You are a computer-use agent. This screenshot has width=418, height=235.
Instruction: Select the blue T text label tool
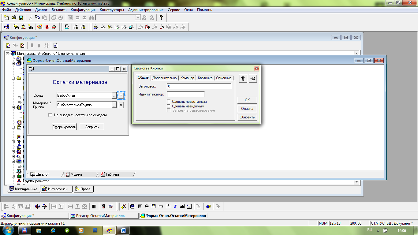175,206
